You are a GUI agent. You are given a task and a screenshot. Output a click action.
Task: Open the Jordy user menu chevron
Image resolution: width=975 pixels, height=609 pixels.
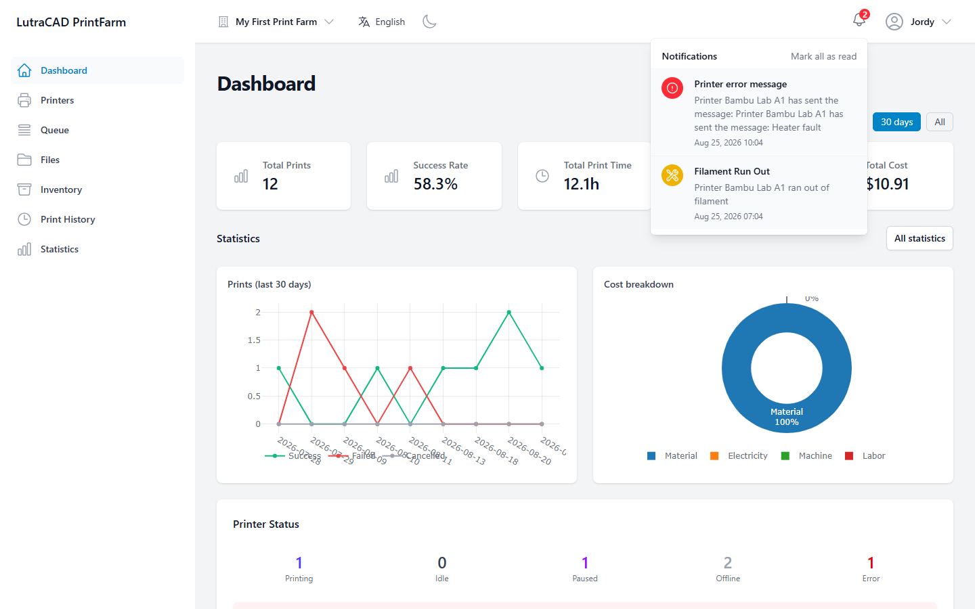pos(947,22)
